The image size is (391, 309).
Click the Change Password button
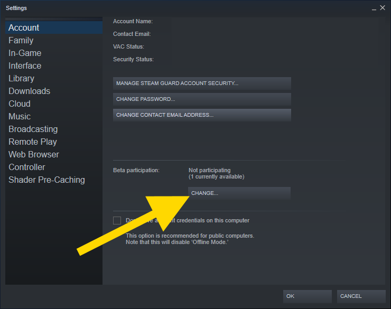(x=202, y=99)
